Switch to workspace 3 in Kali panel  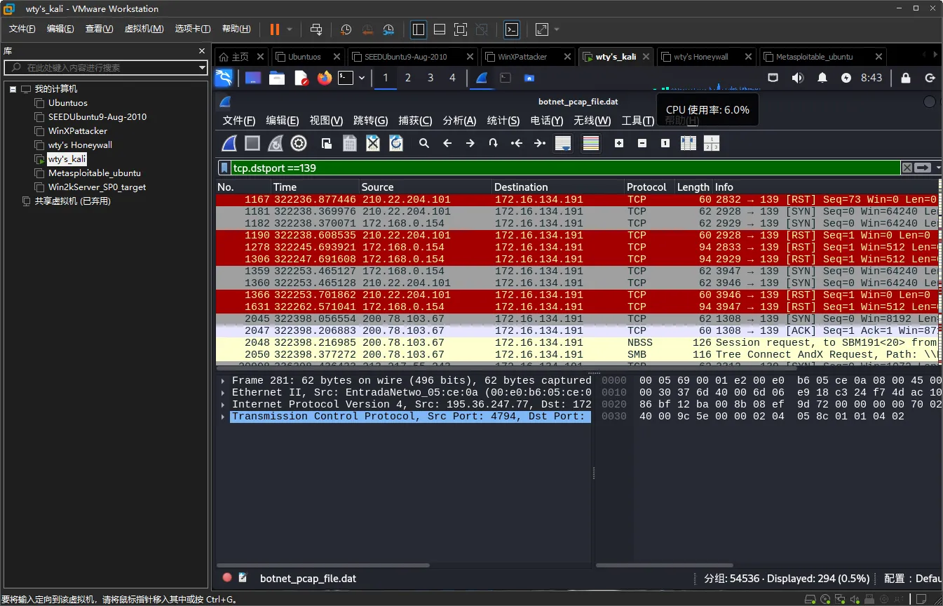[430, 78]
